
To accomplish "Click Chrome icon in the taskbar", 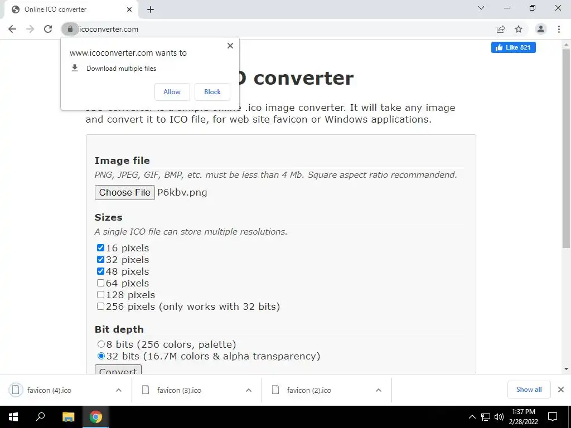I will (96, 417).
